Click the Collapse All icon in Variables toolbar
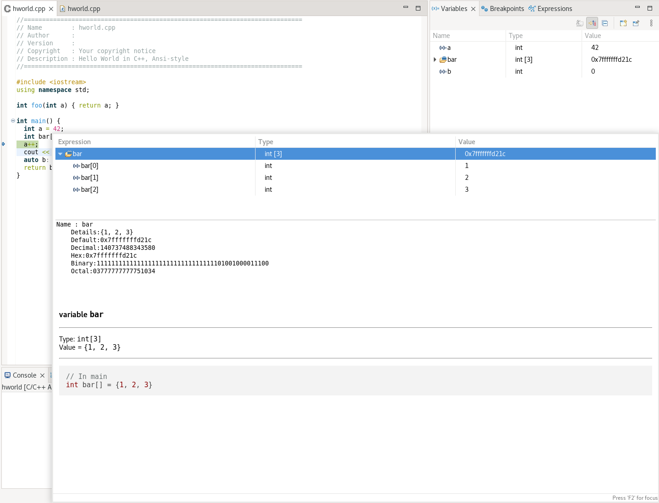 click(x=605, y=23)
